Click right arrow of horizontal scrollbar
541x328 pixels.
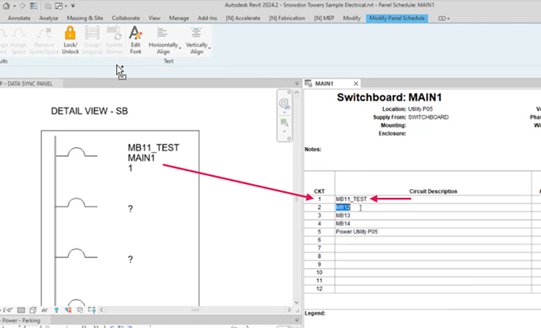click(289, 310)
